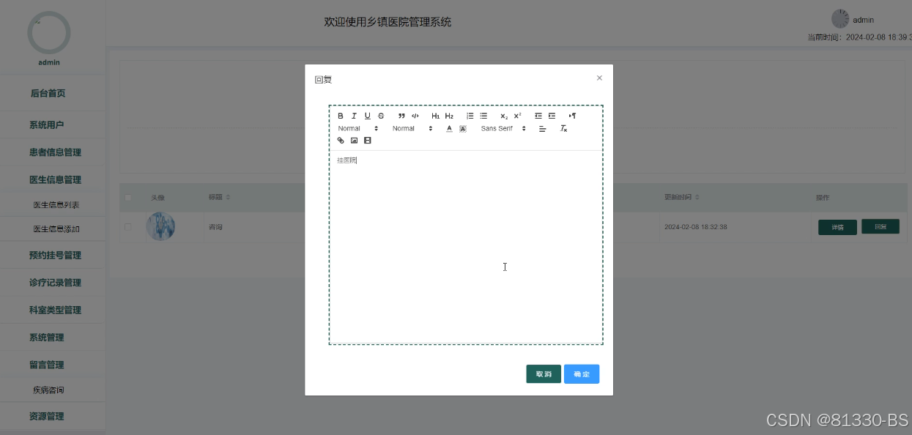Click the admin avatar in the top-right header

(839, 19)
